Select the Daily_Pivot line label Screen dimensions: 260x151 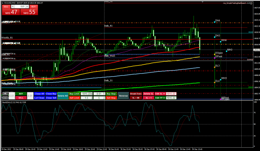[x=109, y=56]
